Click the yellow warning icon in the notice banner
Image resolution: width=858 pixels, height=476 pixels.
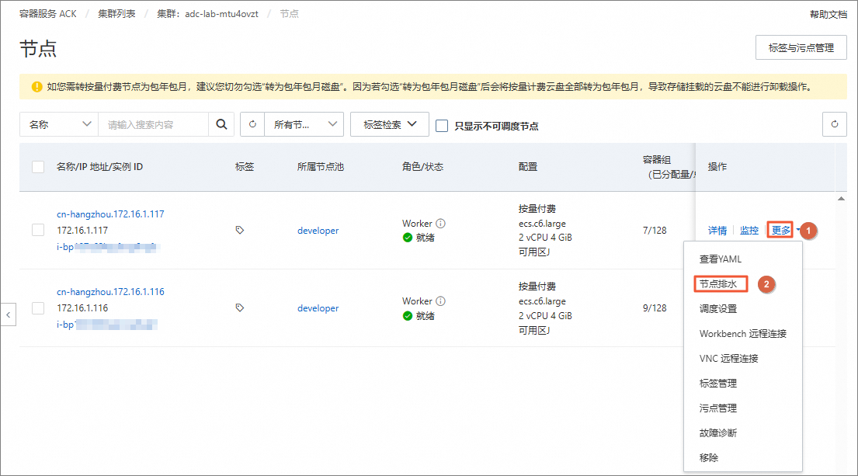(36, 86)
